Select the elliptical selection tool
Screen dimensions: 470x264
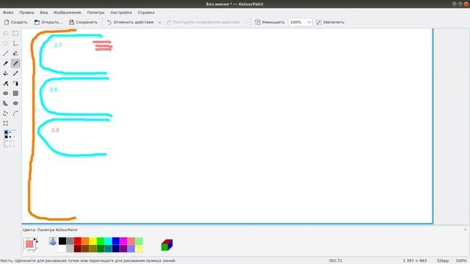5,43
